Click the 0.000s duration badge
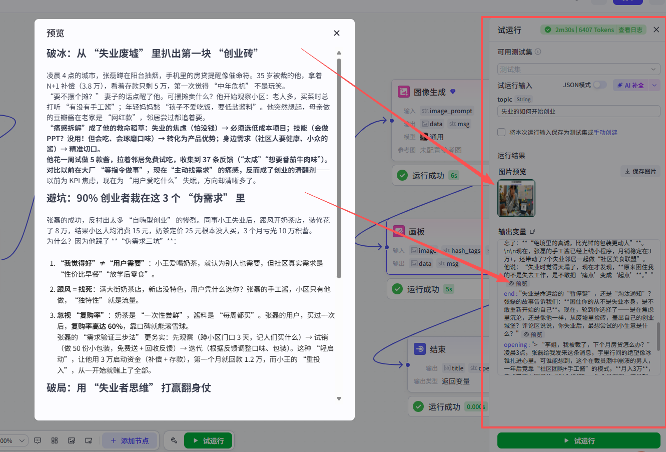 point(475,407)
